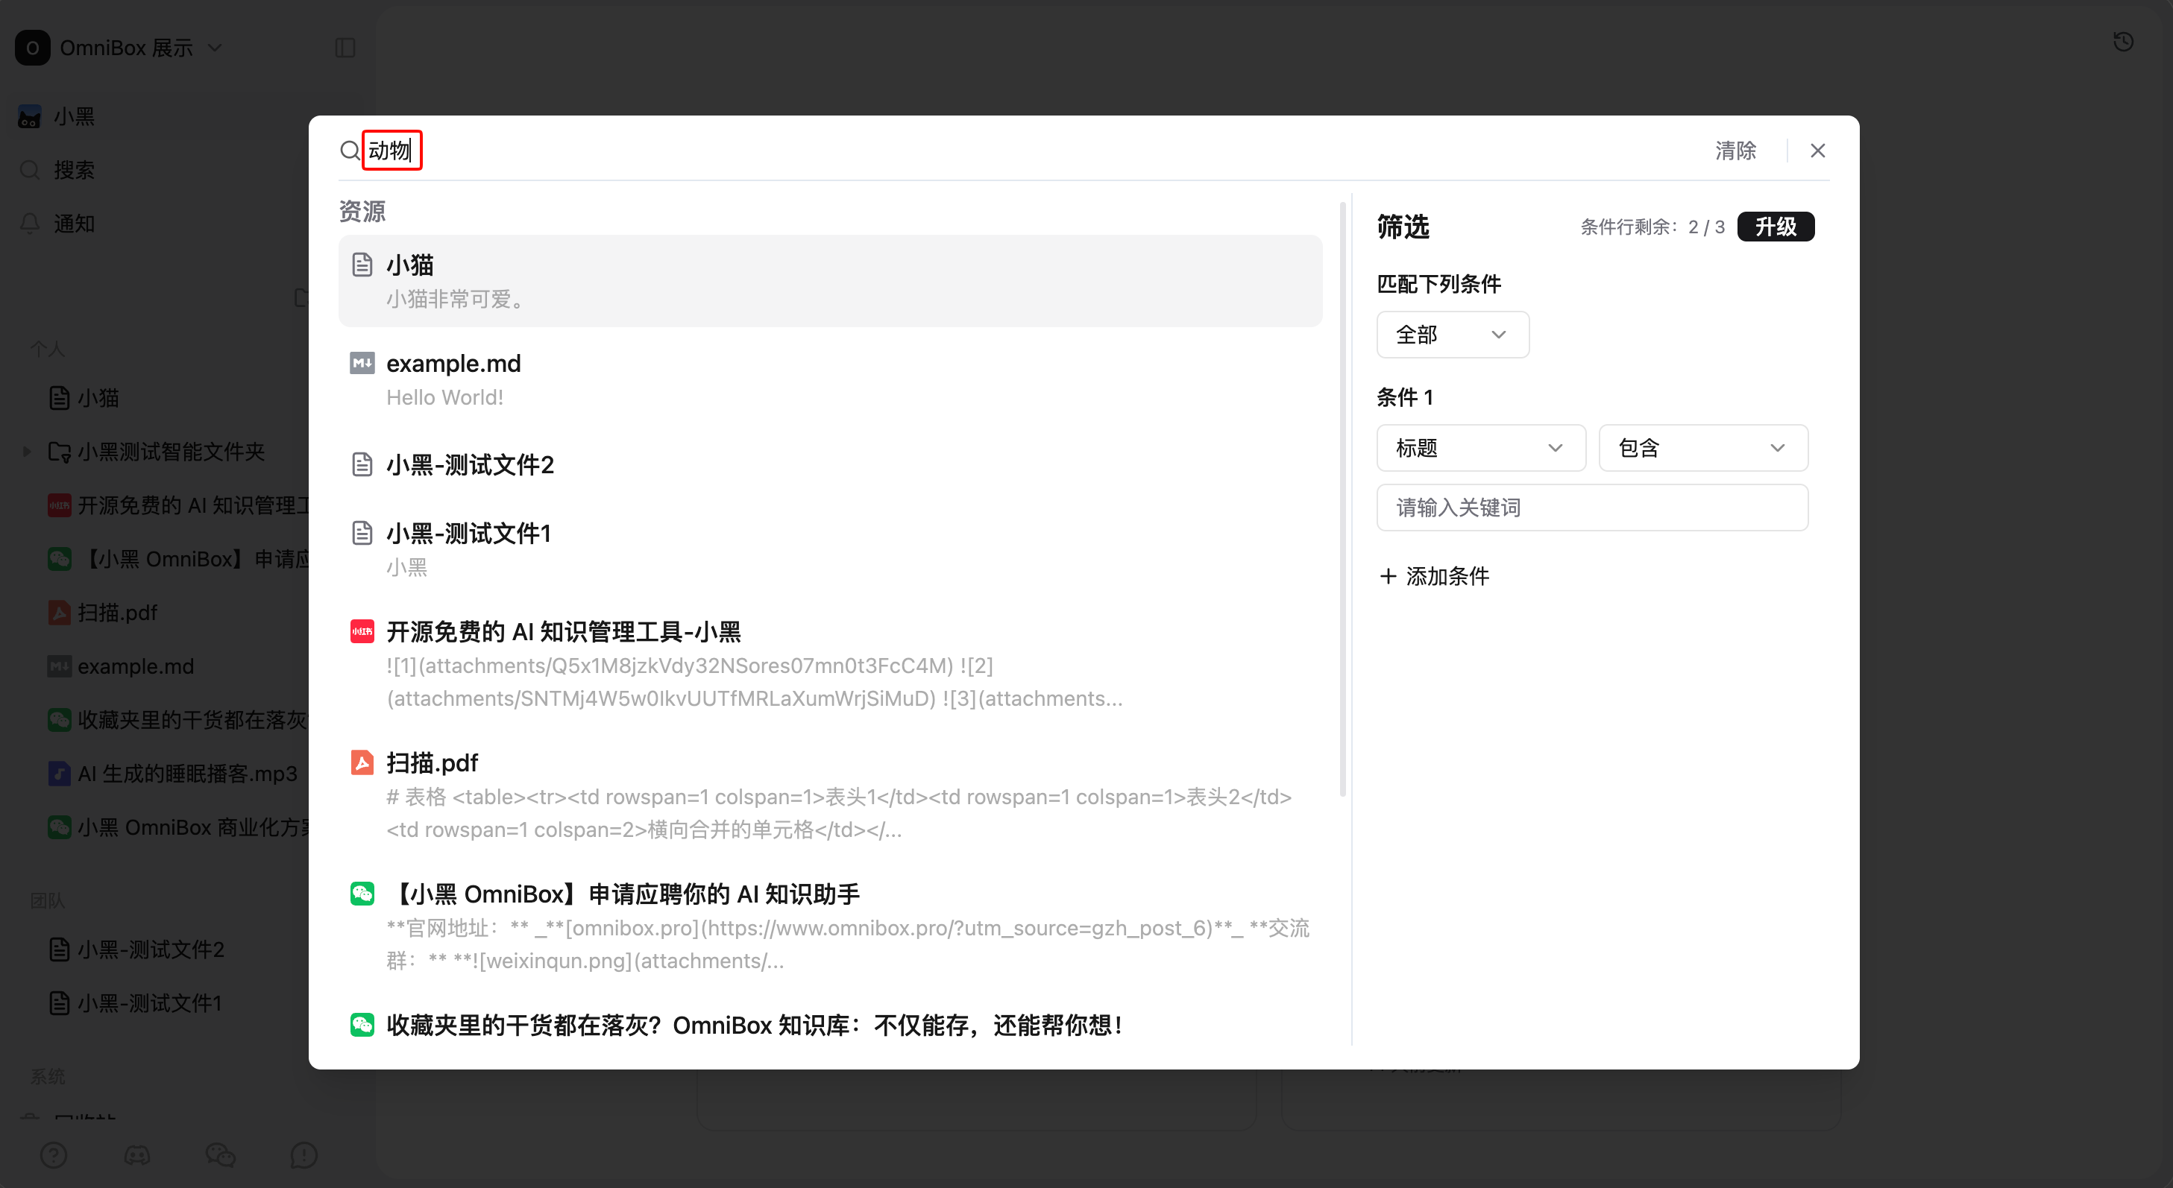Image resolution: width=2173 pixels, height=1188 pixels.
Task: Click the bell icon beside 通知
Action: tap(30, 224)
